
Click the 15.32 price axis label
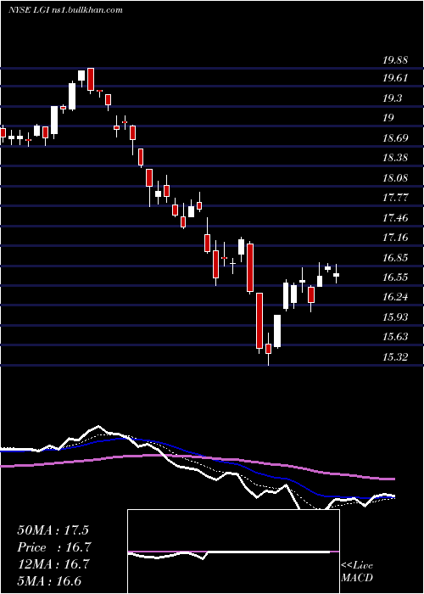click(395, 356)
